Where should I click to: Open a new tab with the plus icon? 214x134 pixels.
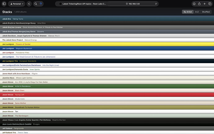(x=204, y=4)
